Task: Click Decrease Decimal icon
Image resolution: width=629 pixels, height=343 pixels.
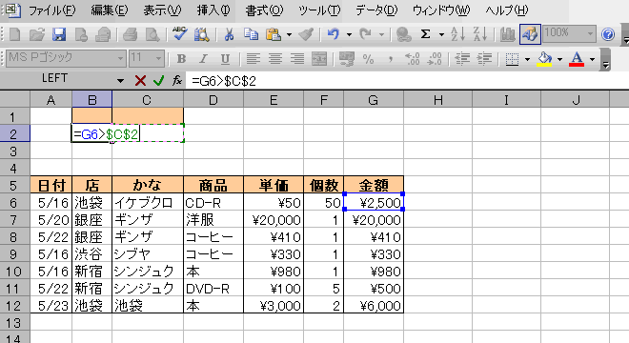Action: coord(435,59)
